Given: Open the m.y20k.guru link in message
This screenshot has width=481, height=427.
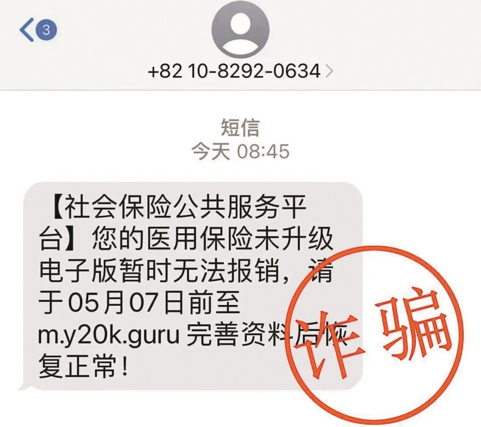Looking at the screenshot, I should point(108,335).
